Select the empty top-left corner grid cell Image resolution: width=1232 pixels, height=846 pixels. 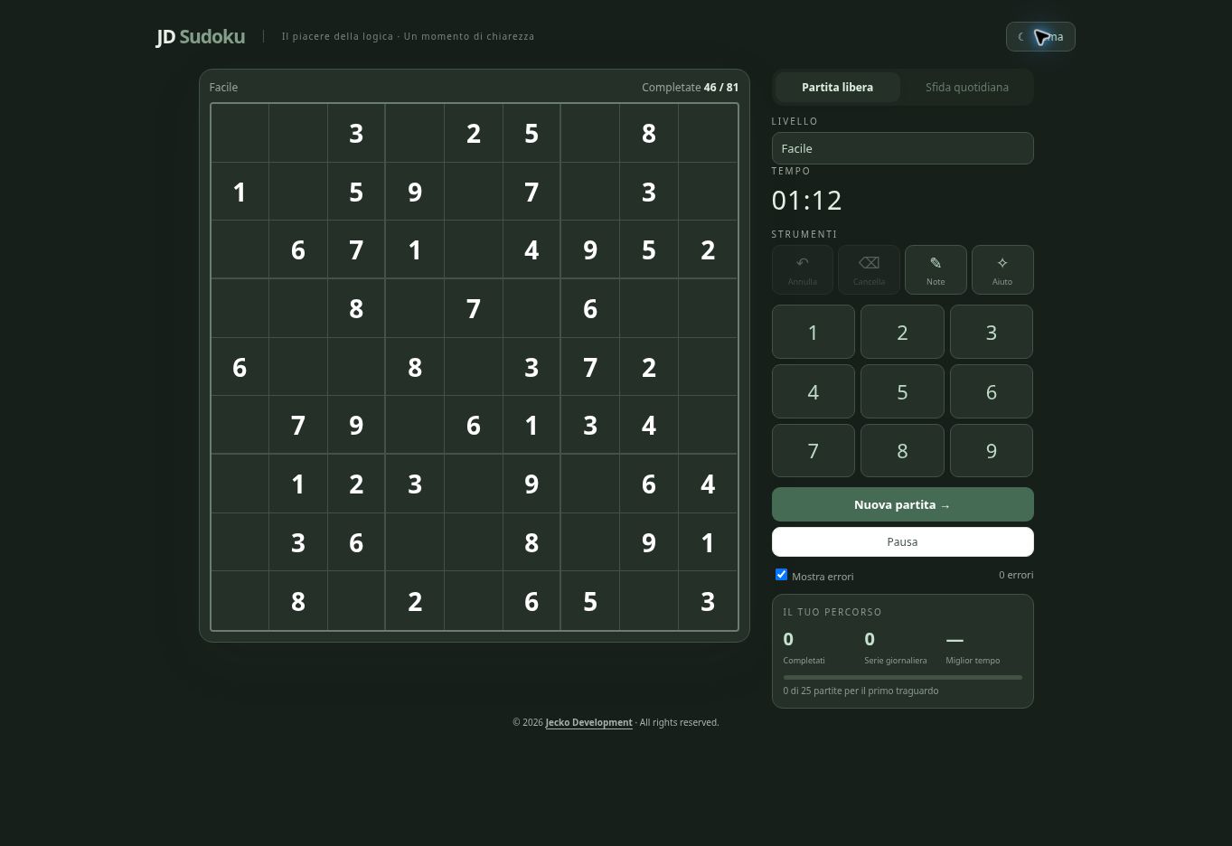point(240,133)
